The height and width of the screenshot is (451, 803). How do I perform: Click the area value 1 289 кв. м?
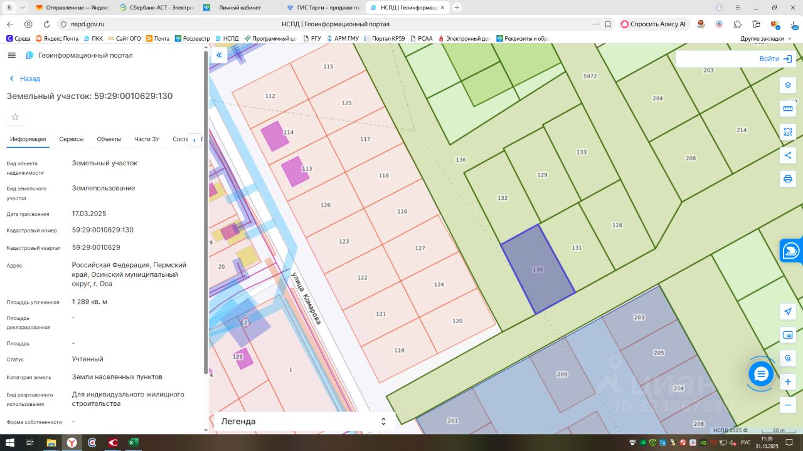pos(90,302)
